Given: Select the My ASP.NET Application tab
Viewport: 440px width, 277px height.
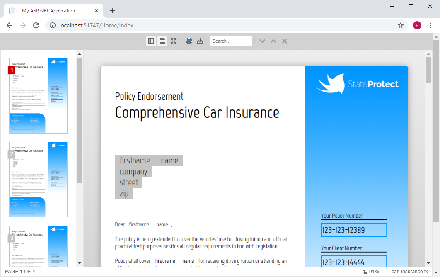Looking at the screenshot, I should 50,10.
